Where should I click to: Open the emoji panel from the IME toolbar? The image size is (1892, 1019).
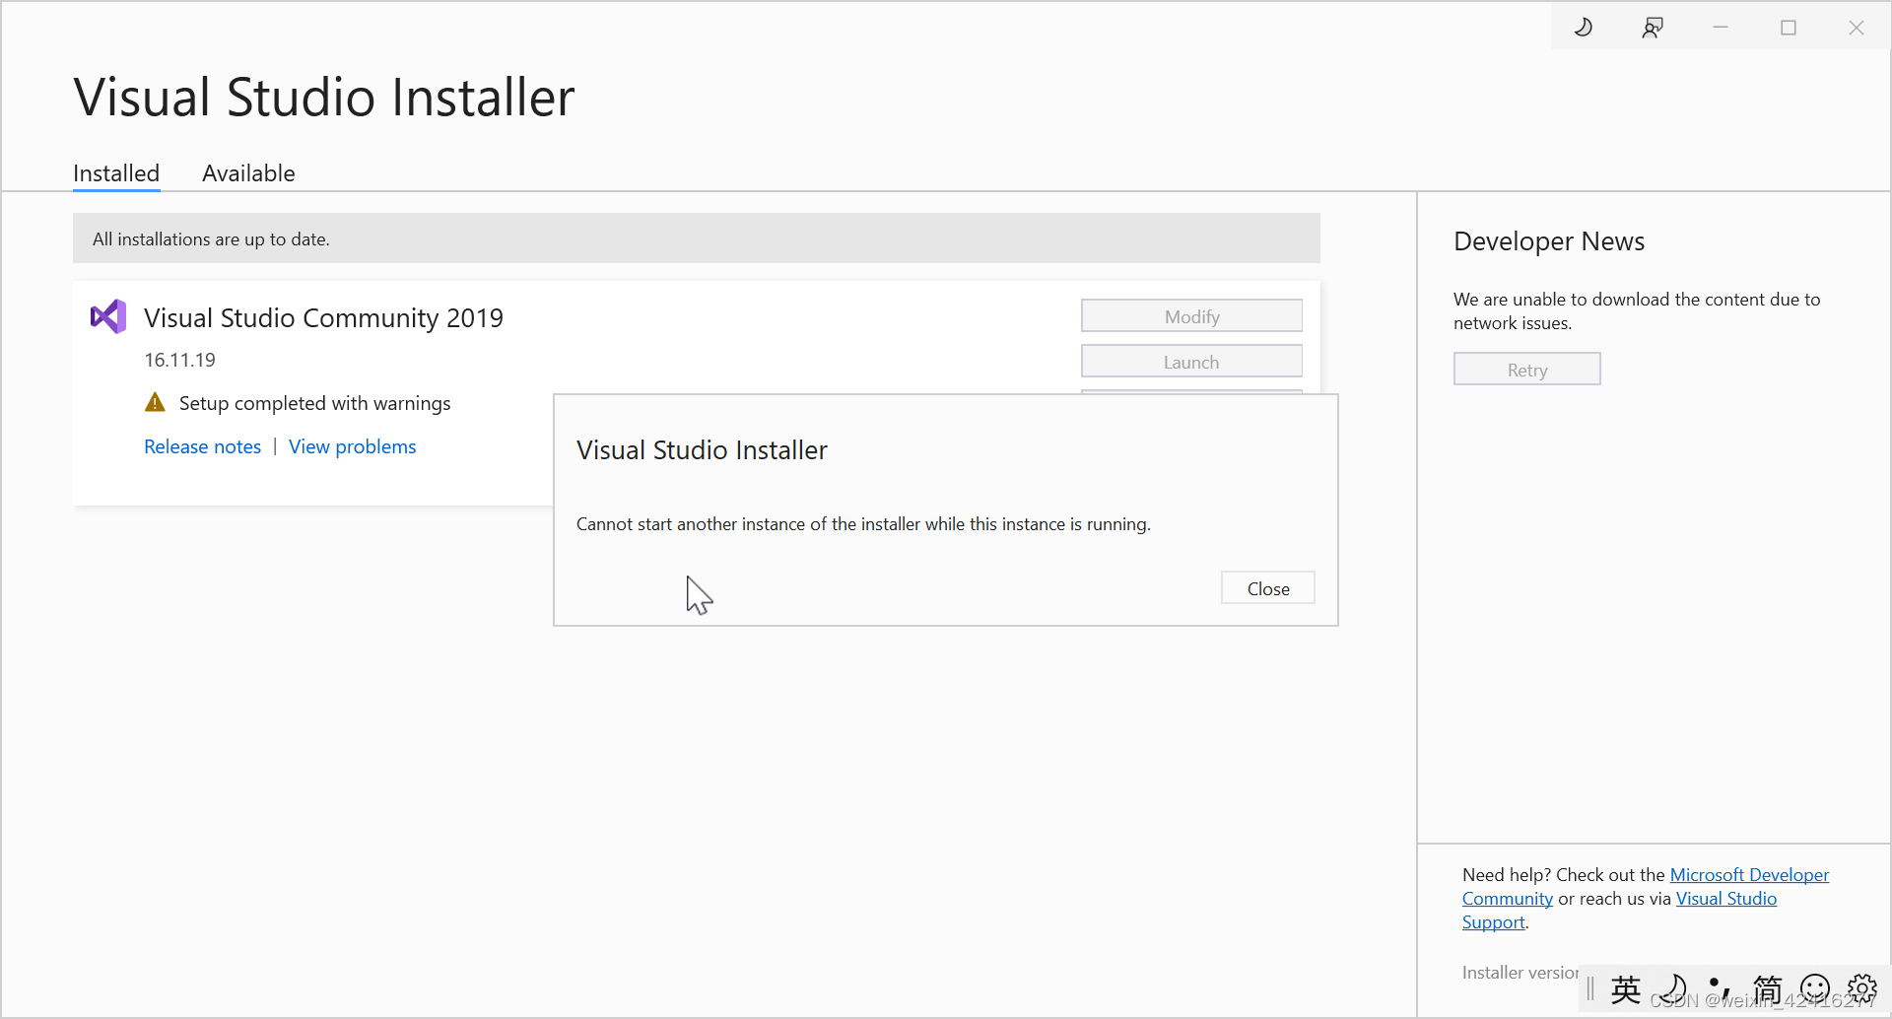pyautogui.click(x=1814, y=988)
